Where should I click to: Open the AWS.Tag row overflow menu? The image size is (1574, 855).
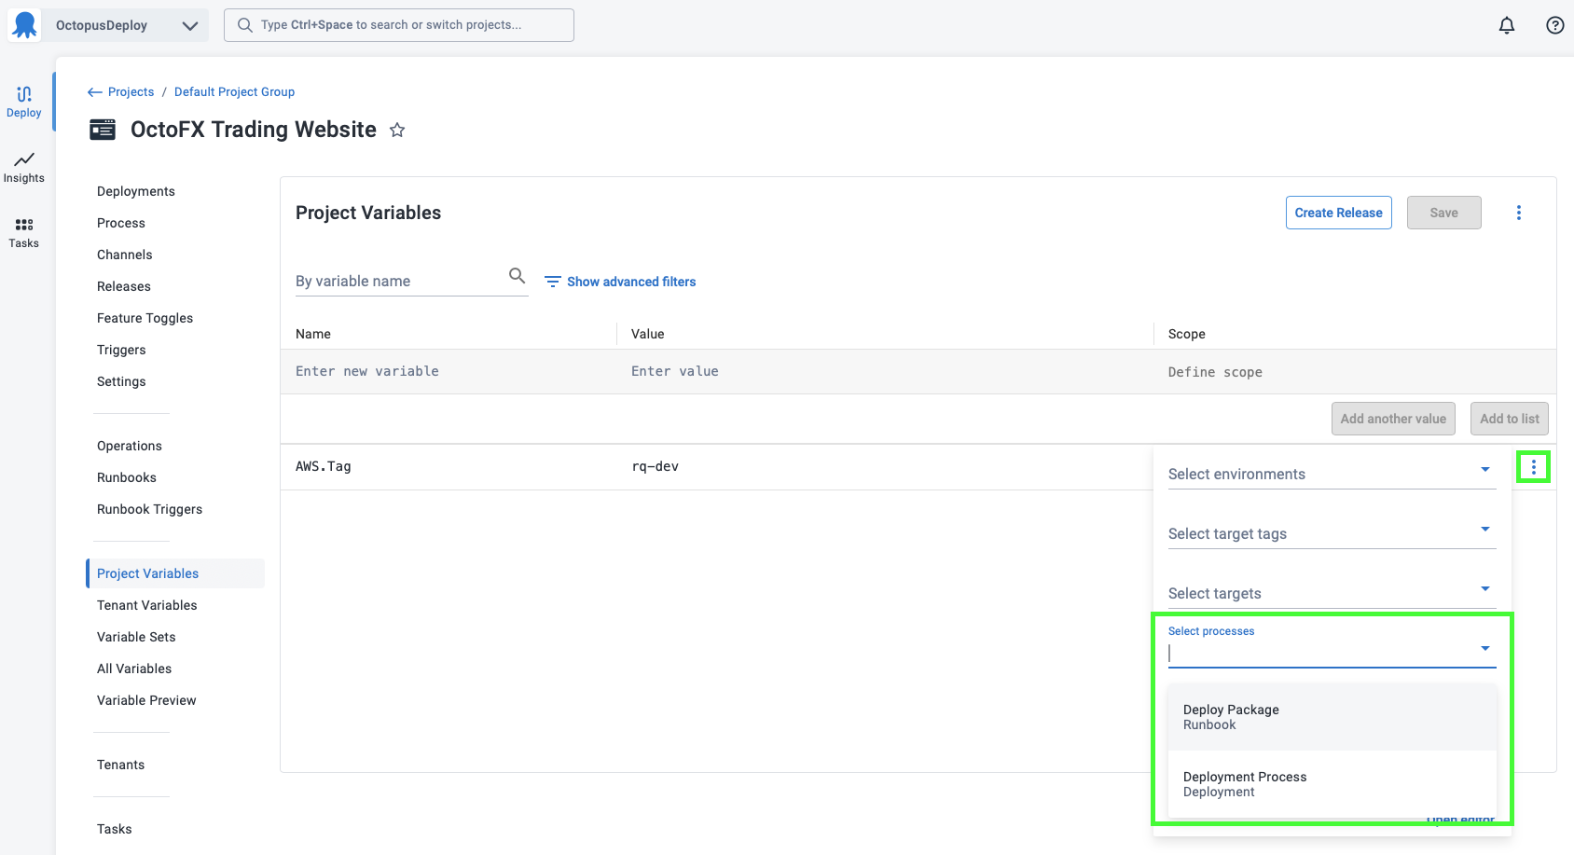(x=1534, y=467)
